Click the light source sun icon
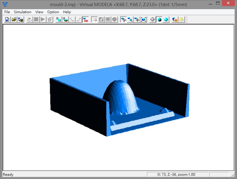 [182, 20]
